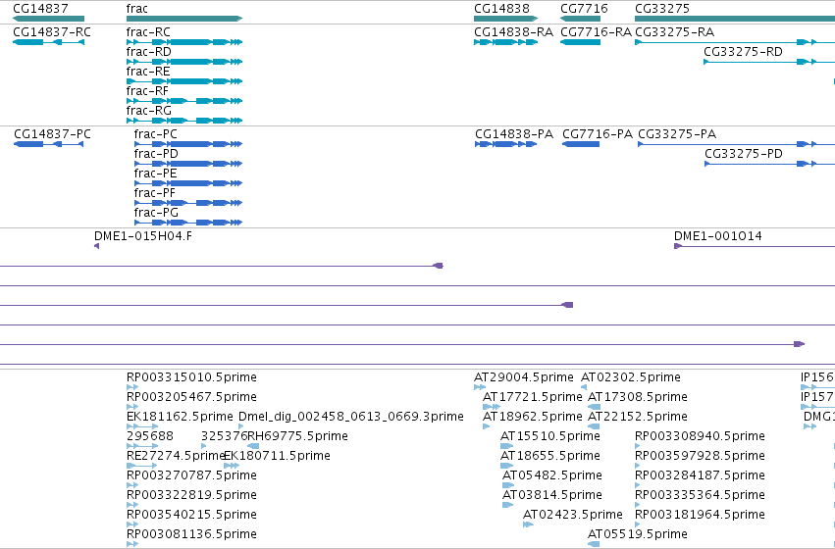The image size is (835, 549).
Task: Click the frac-PD protein label
Action: 156,154
